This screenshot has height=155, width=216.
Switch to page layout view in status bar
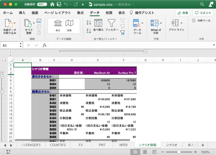(x=145, y=152)
